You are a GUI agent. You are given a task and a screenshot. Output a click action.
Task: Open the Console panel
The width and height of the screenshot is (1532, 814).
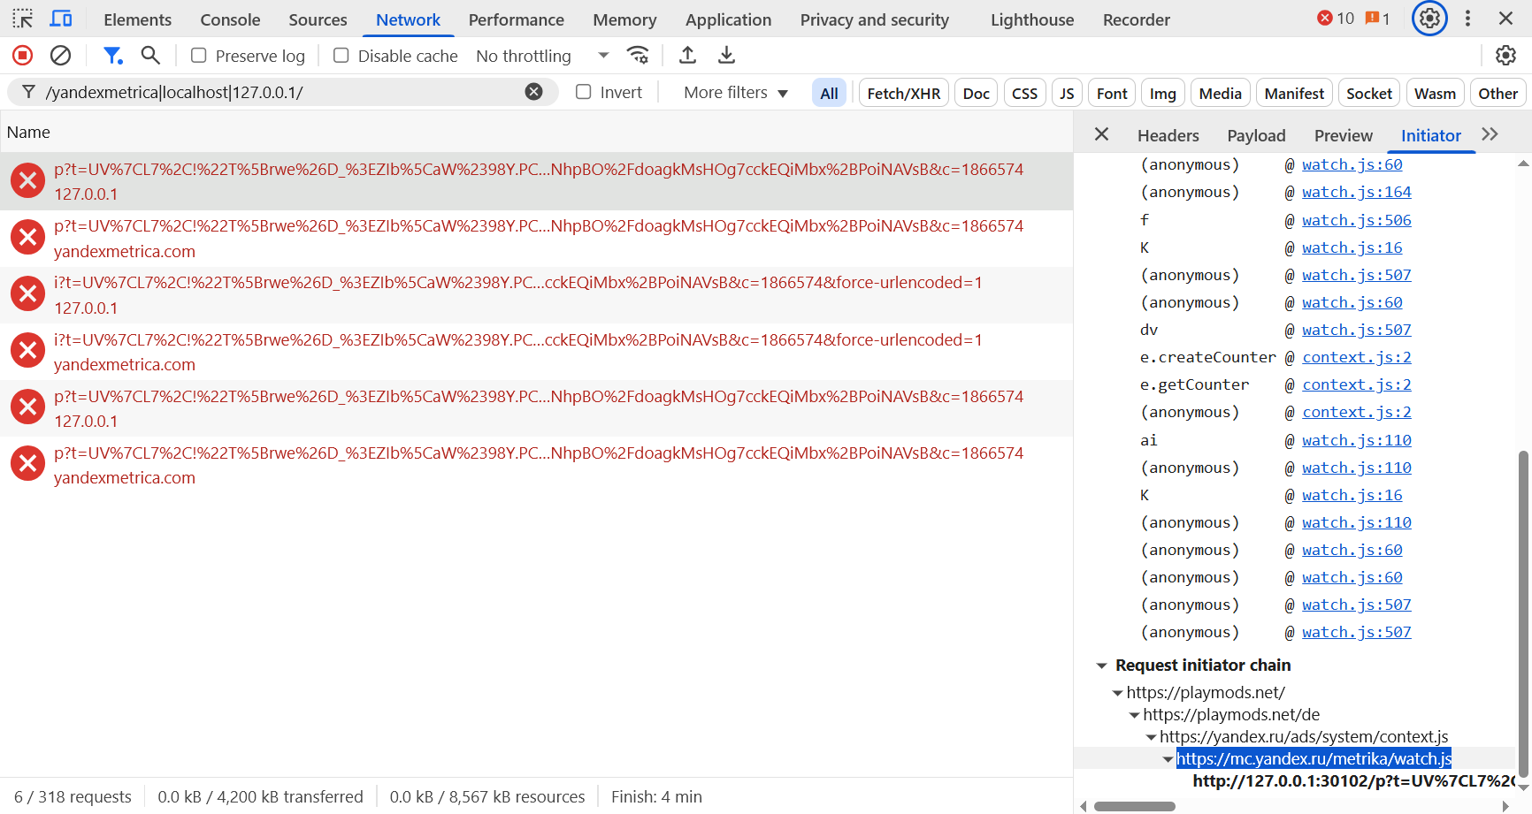(229, 19)
